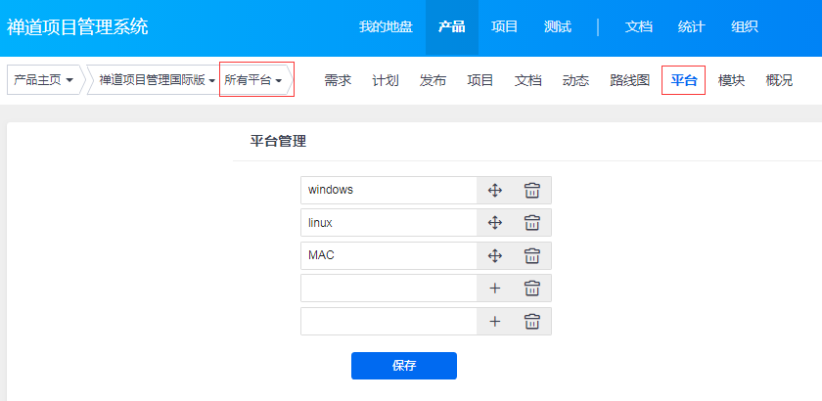Switch to the 动态 tab
Viewport: 822px width, 401px height.
(x=575, y=80)
